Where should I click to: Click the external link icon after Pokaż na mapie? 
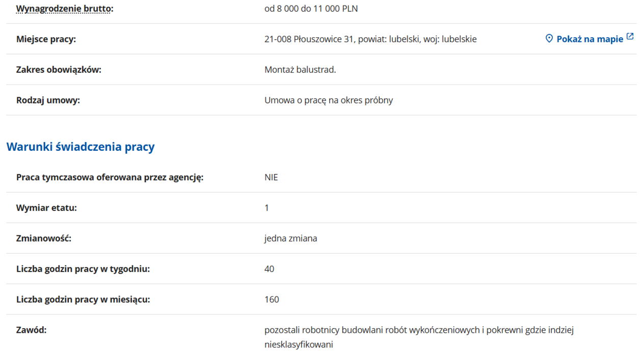(x=630, y=37)
